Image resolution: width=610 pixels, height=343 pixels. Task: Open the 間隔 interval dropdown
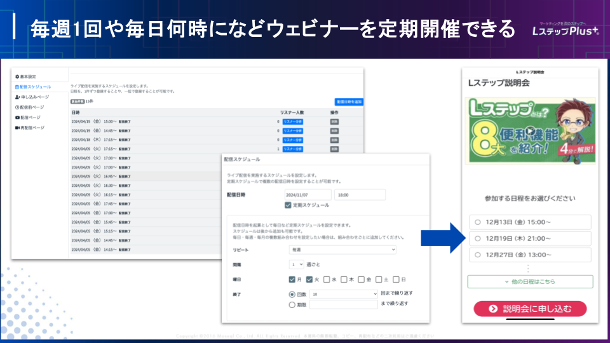[297, 264]
